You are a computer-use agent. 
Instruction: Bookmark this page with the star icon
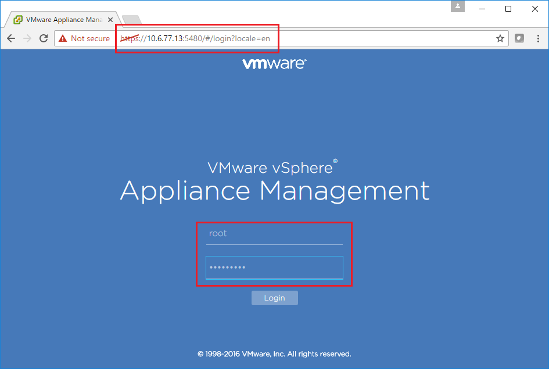[500, 38]
